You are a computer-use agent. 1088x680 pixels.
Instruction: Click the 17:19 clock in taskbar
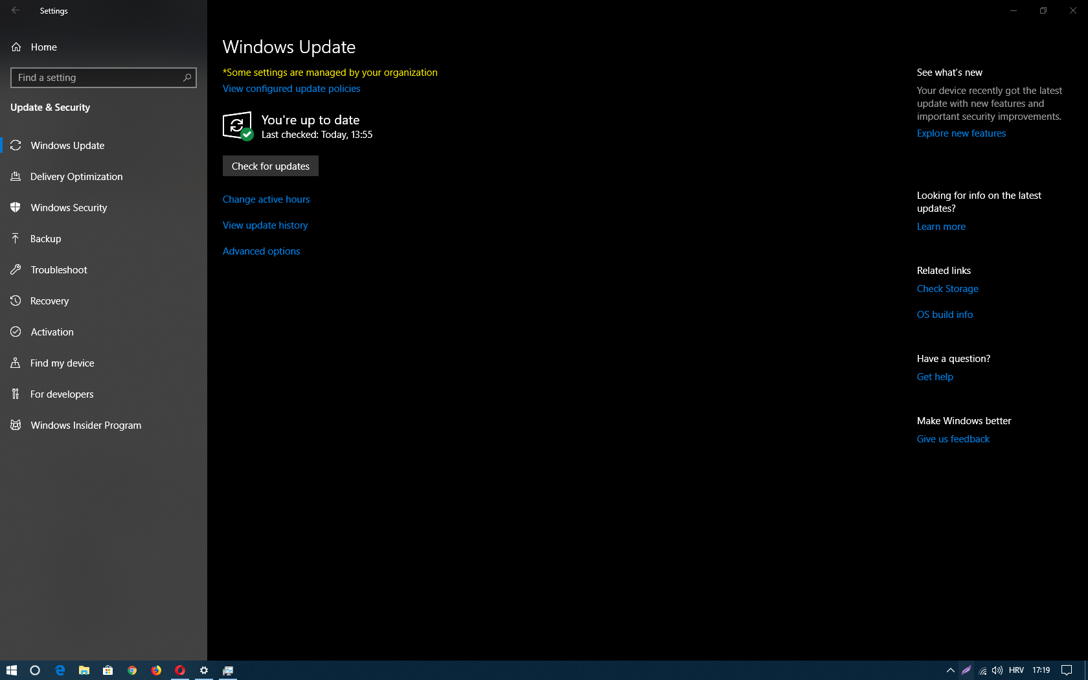point(1041,670)
